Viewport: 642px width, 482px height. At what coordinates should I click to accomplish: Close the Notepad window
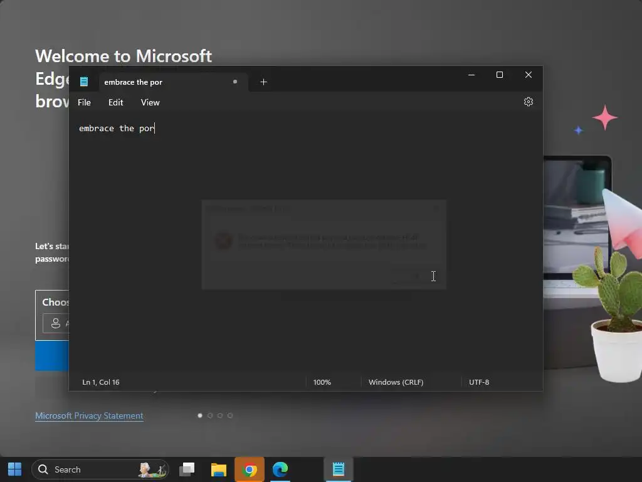[x=528, y=75]
